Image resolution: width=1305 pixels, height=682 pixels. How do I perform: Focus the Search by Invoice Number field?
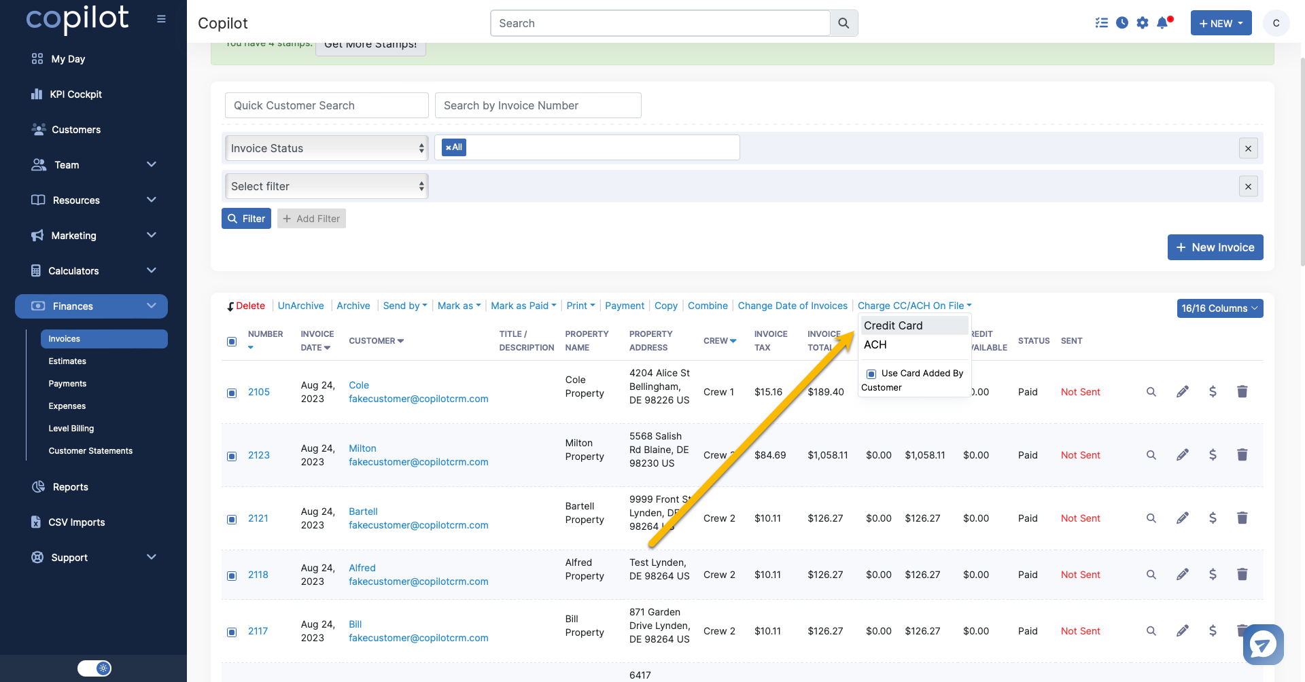538,105
